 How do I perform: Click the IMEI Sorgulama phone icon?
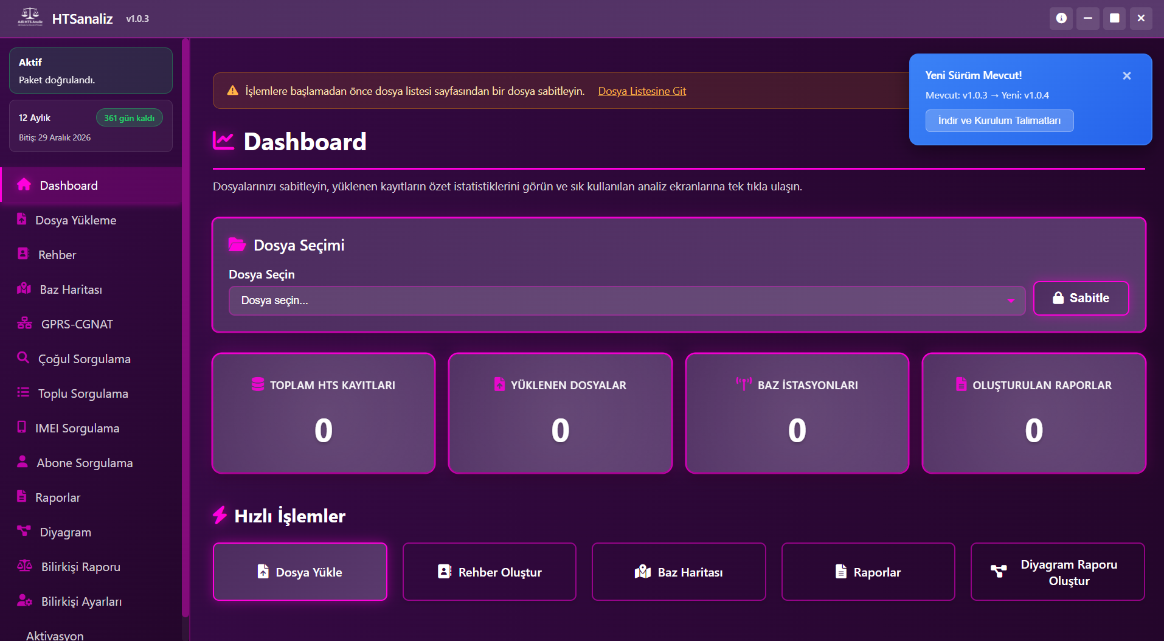(22, 428)
